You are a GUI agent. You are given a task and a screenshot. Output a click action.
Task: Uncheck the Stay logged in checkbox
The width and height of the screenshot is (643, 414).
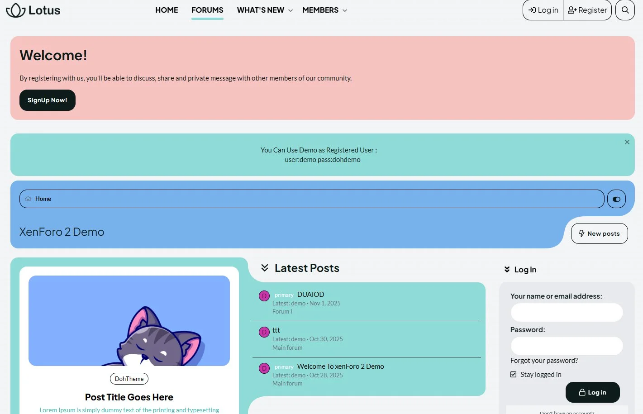click(x=514, y=375)
